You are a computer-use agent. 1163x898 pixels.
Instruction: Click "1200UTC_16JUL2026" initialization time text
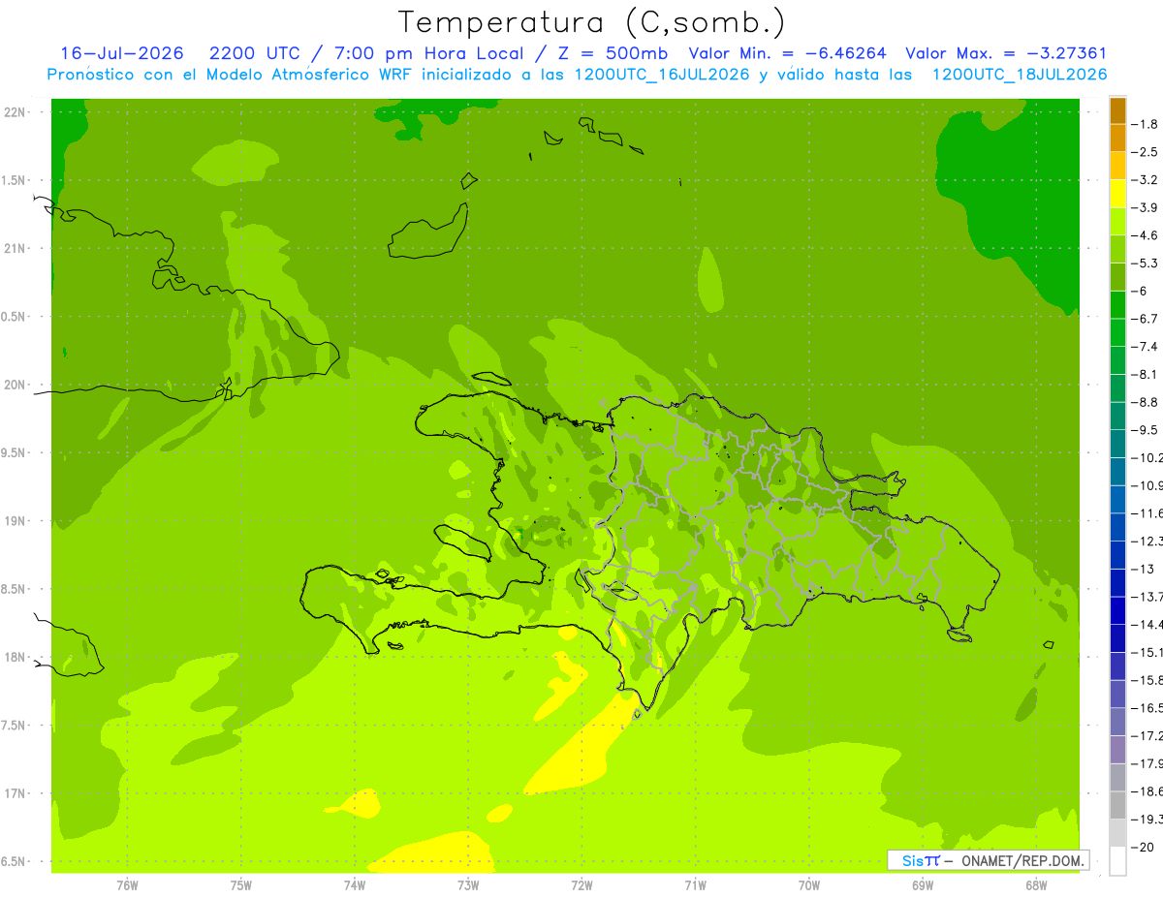[662, 75]
